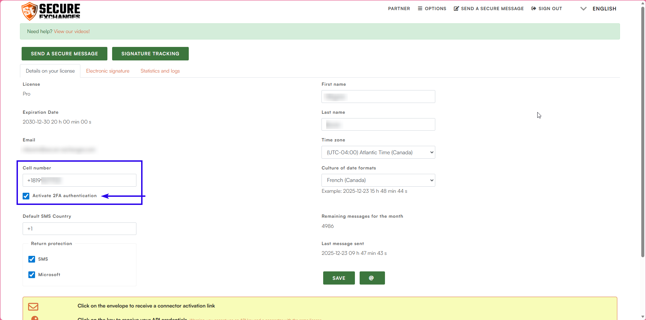This screenshot has width=646, height=320.
Task: Click the Secure Exchanges logo
Action: (x=51, y=11)
